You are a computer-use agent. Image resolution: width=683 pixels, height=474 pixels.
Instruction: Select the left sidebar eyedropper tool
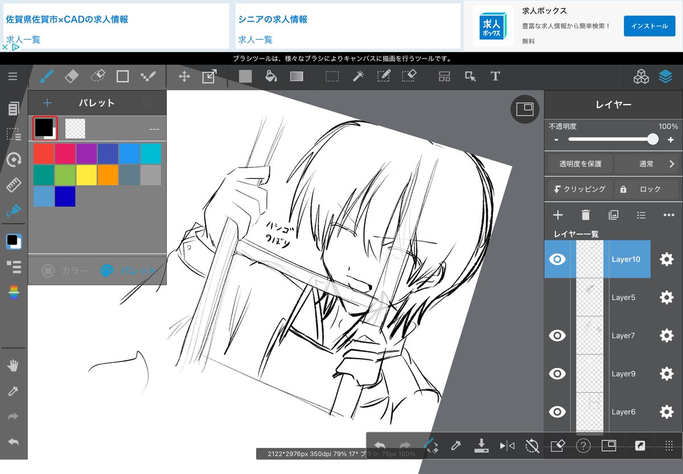14,391
